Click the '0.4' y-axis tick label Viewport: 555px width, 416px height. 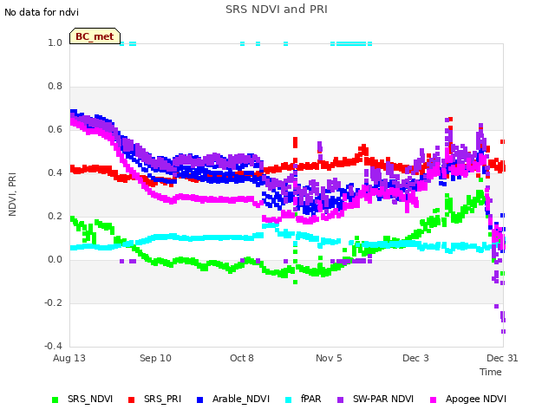tap(55, 173)
